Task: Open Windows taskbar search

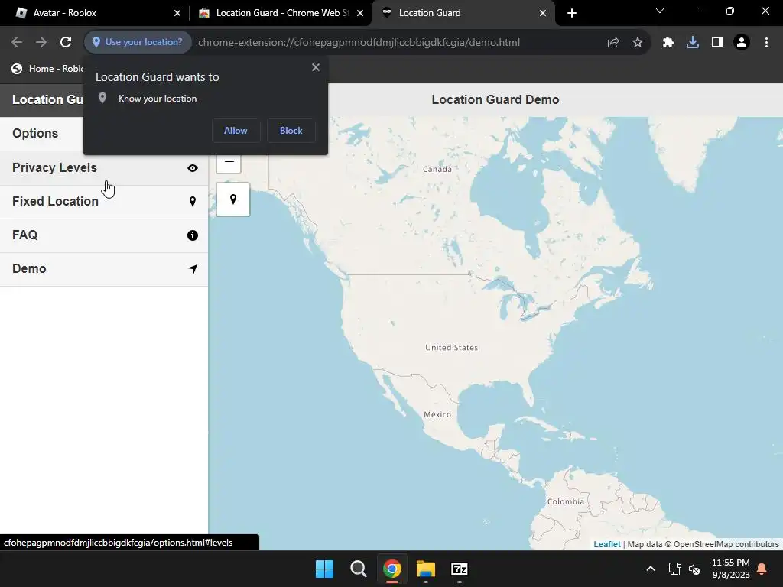Action: [358, 569]
